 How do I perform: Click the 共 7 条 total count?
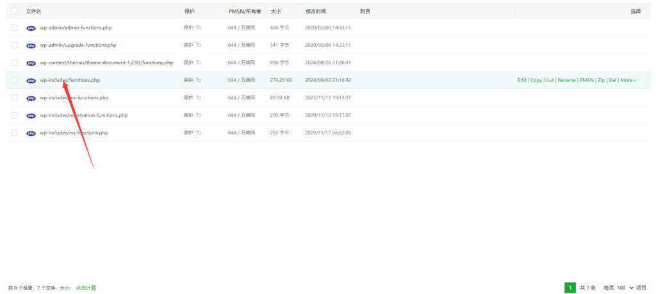[587, 288]
